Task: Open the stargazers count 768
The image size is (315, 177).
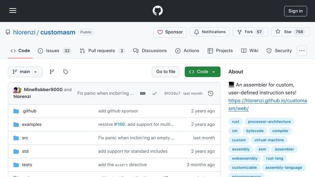Action: point(299,32)
